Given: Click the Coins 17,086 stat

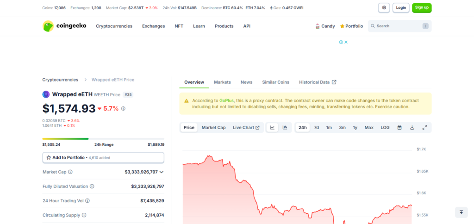Looking at the screenshot, I should [54, 8].
